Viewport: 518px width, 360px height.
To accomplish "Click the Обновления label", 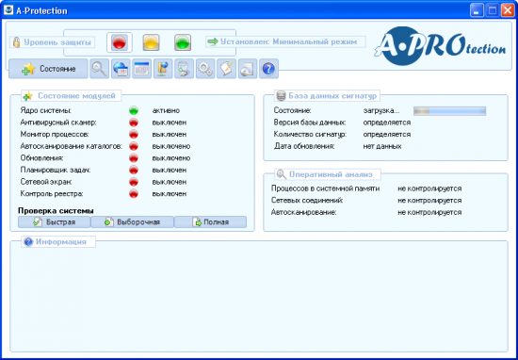I will click(x=41, y=158).
